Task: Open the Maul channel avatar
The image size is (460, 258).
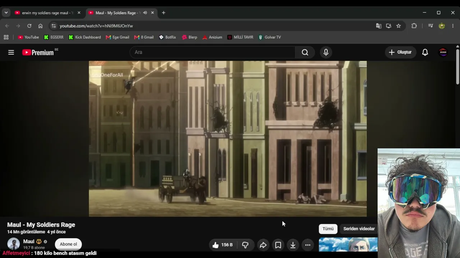Action: [14, 244]
